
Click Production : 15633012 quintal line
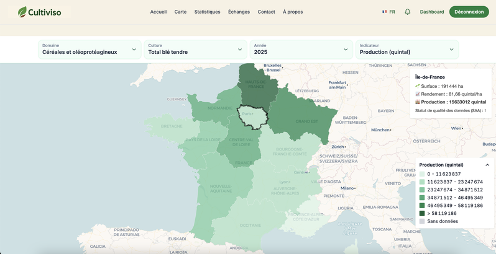point(451,102)
